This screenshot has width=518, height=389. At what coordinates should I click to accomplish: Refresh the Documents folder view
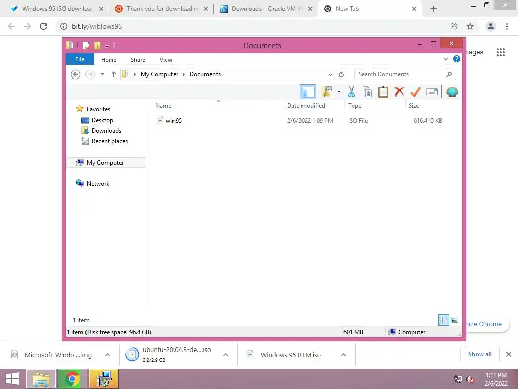(x=341, y=74)
